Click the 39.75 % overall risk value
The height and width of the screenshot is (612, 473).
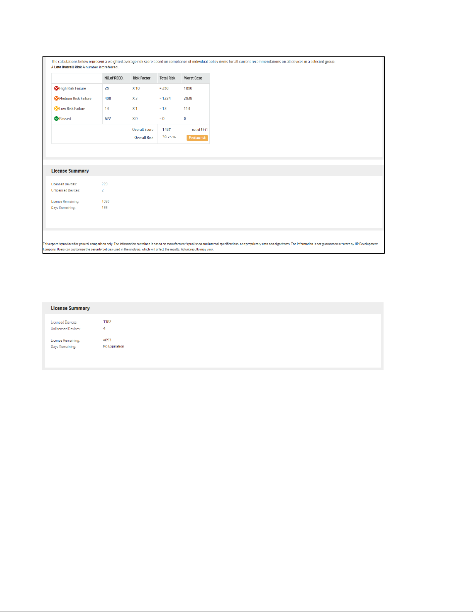coord(169,137)
